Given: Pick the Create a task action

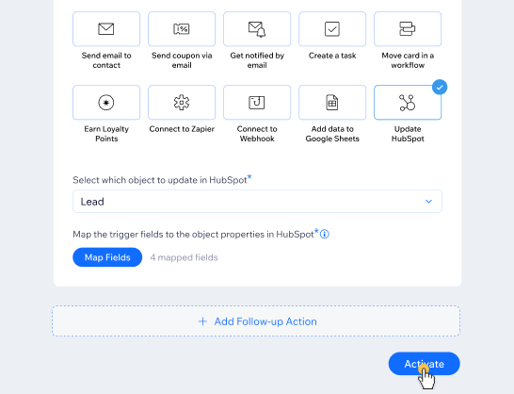Looking at the screenshot, I should pos(332,29).
